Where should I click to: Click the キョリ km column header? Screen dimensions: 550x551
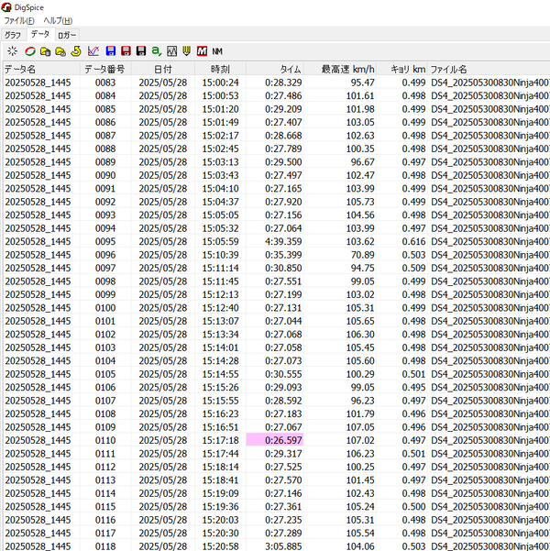point(401,70)
